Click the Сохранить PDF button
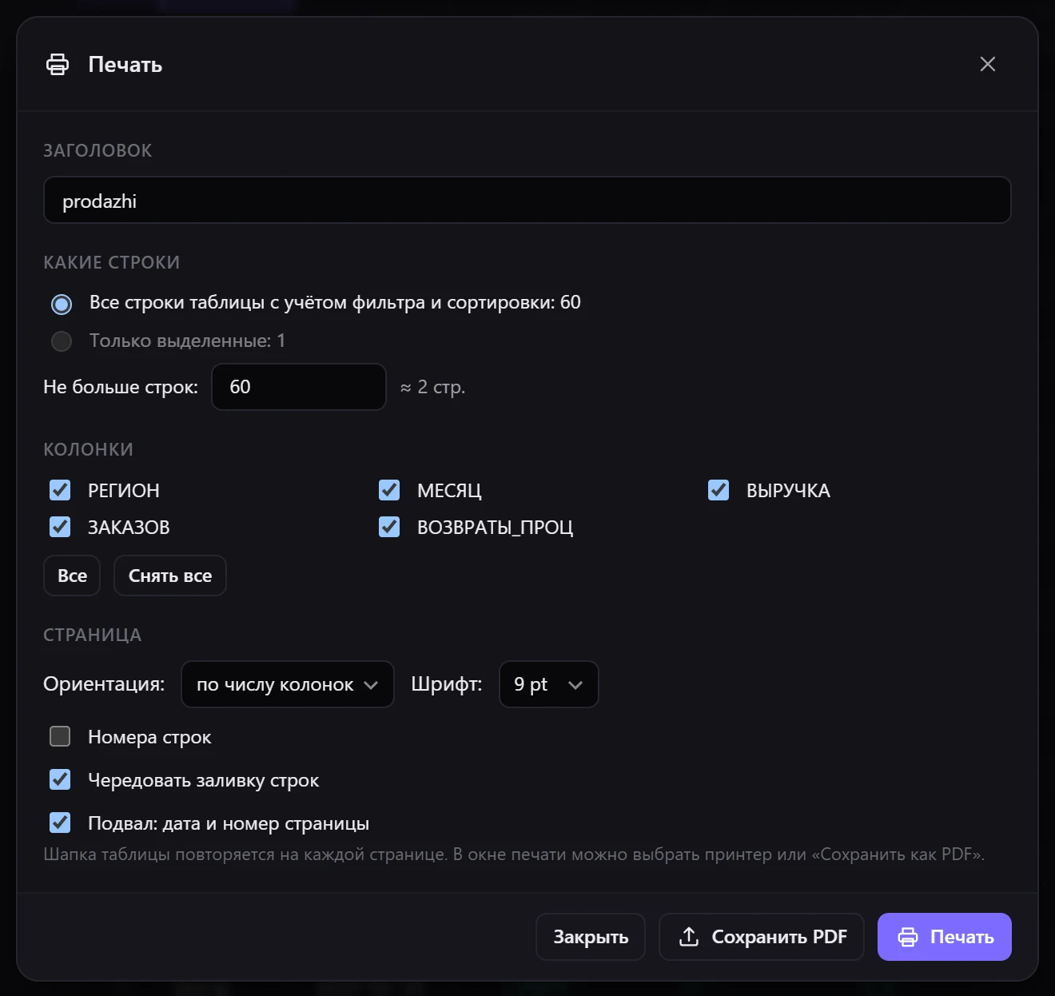The width and height of the screenshot is (1055, 996). [x=762, y=937]
